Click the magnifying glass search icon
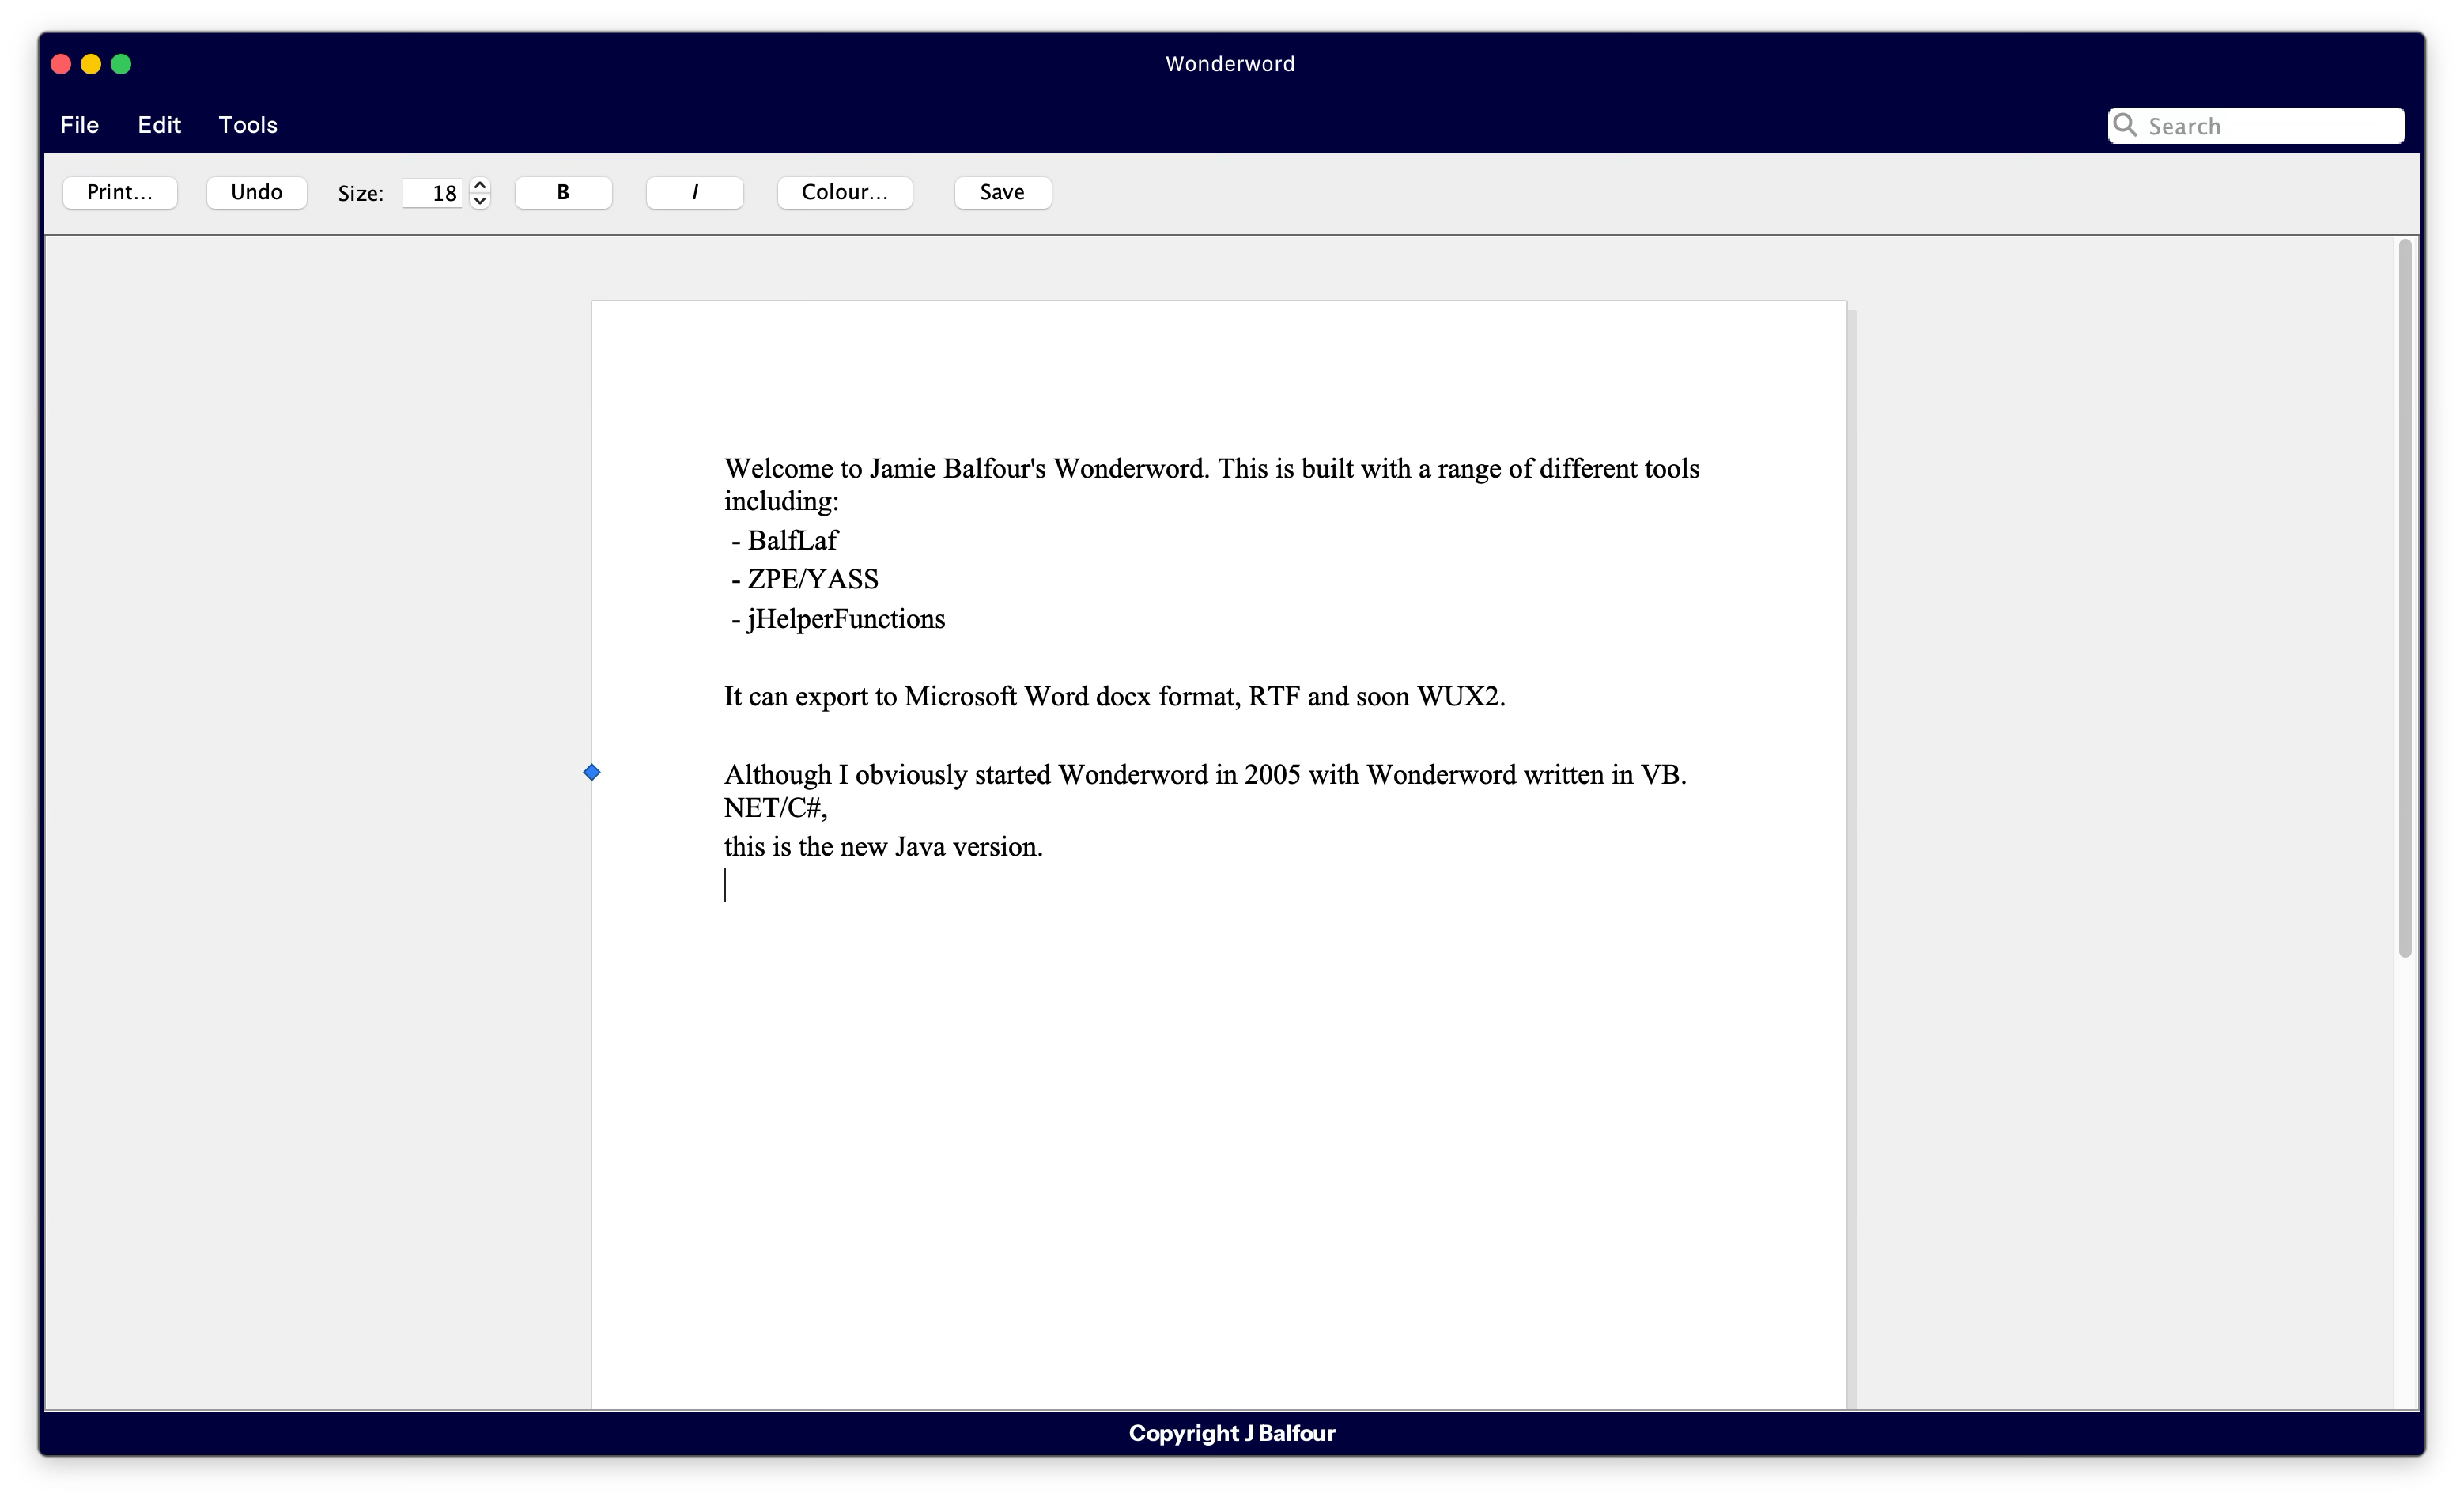 click(x=2126, y=126)
